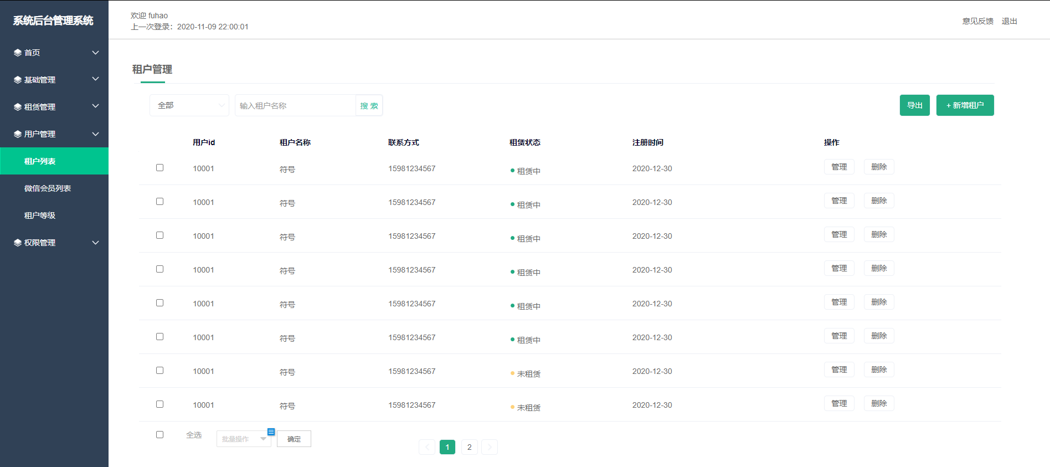Tick the checkbox in the seventh row (未租赁)

click(159, 370)
